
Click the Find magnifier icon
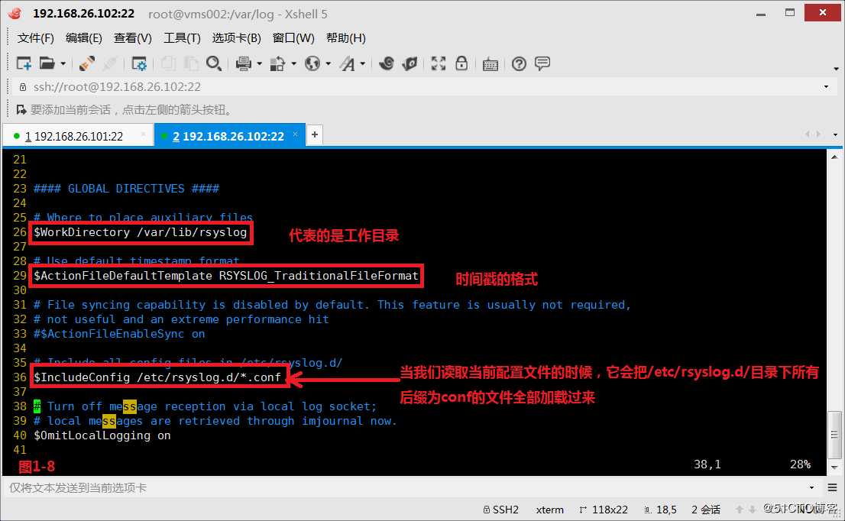(x=213, y=63)
